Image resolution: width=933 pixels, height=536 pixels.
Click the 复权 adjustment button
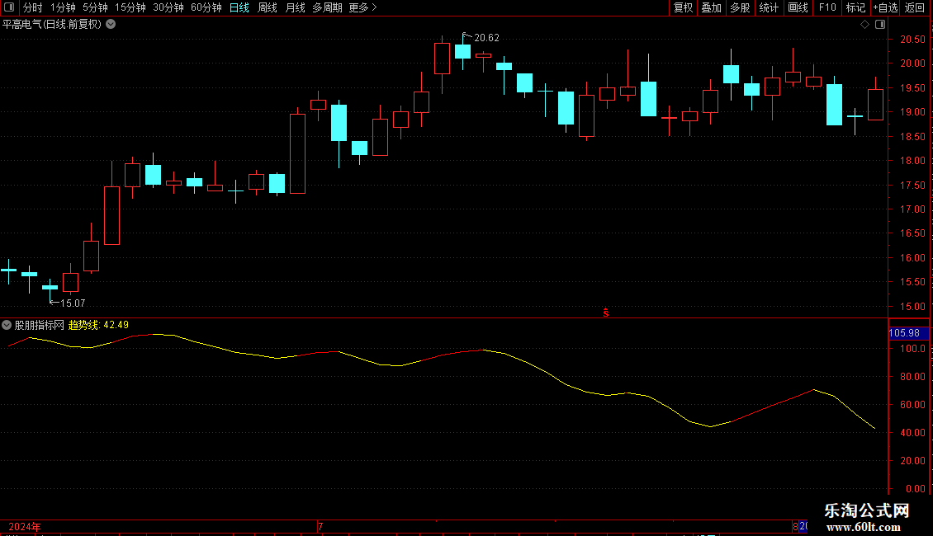click(683, 7)
